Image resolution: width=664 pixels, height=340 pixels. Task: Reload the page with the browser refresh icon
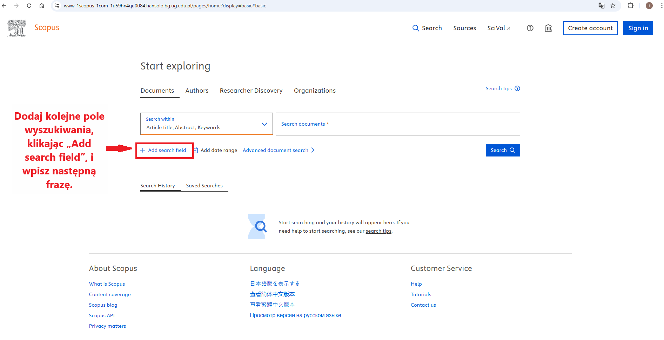coord(29,6)
